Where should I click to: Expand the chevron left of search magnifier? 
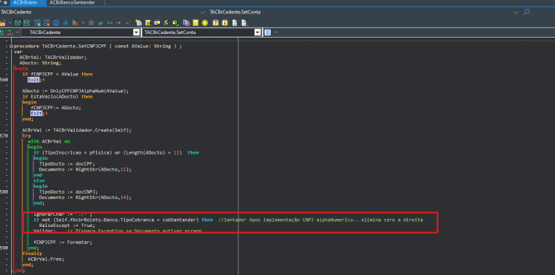pos(517,13)
